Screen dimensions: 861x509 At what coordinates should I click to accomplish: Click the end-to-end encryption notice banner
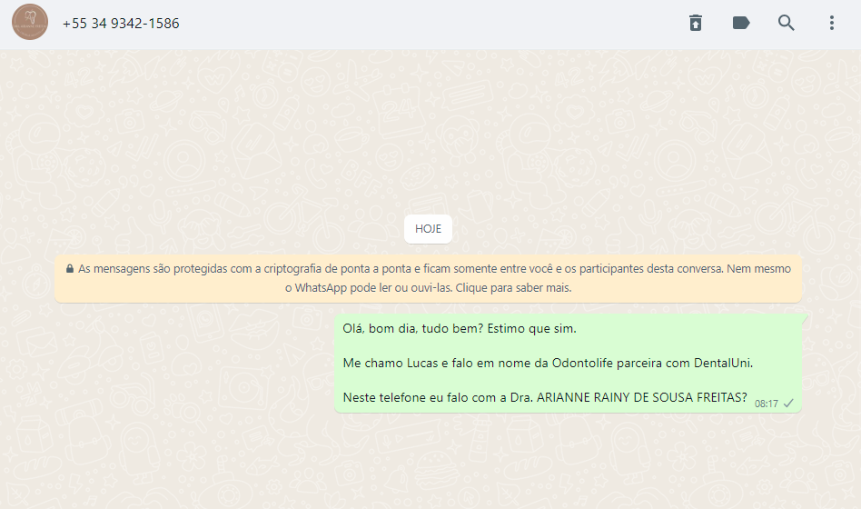(429, 278)
